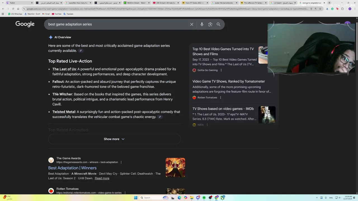Switch to the Twitch tab
Image resolution: width=358 pixels, height=201 pixels.
click(20, 3)
